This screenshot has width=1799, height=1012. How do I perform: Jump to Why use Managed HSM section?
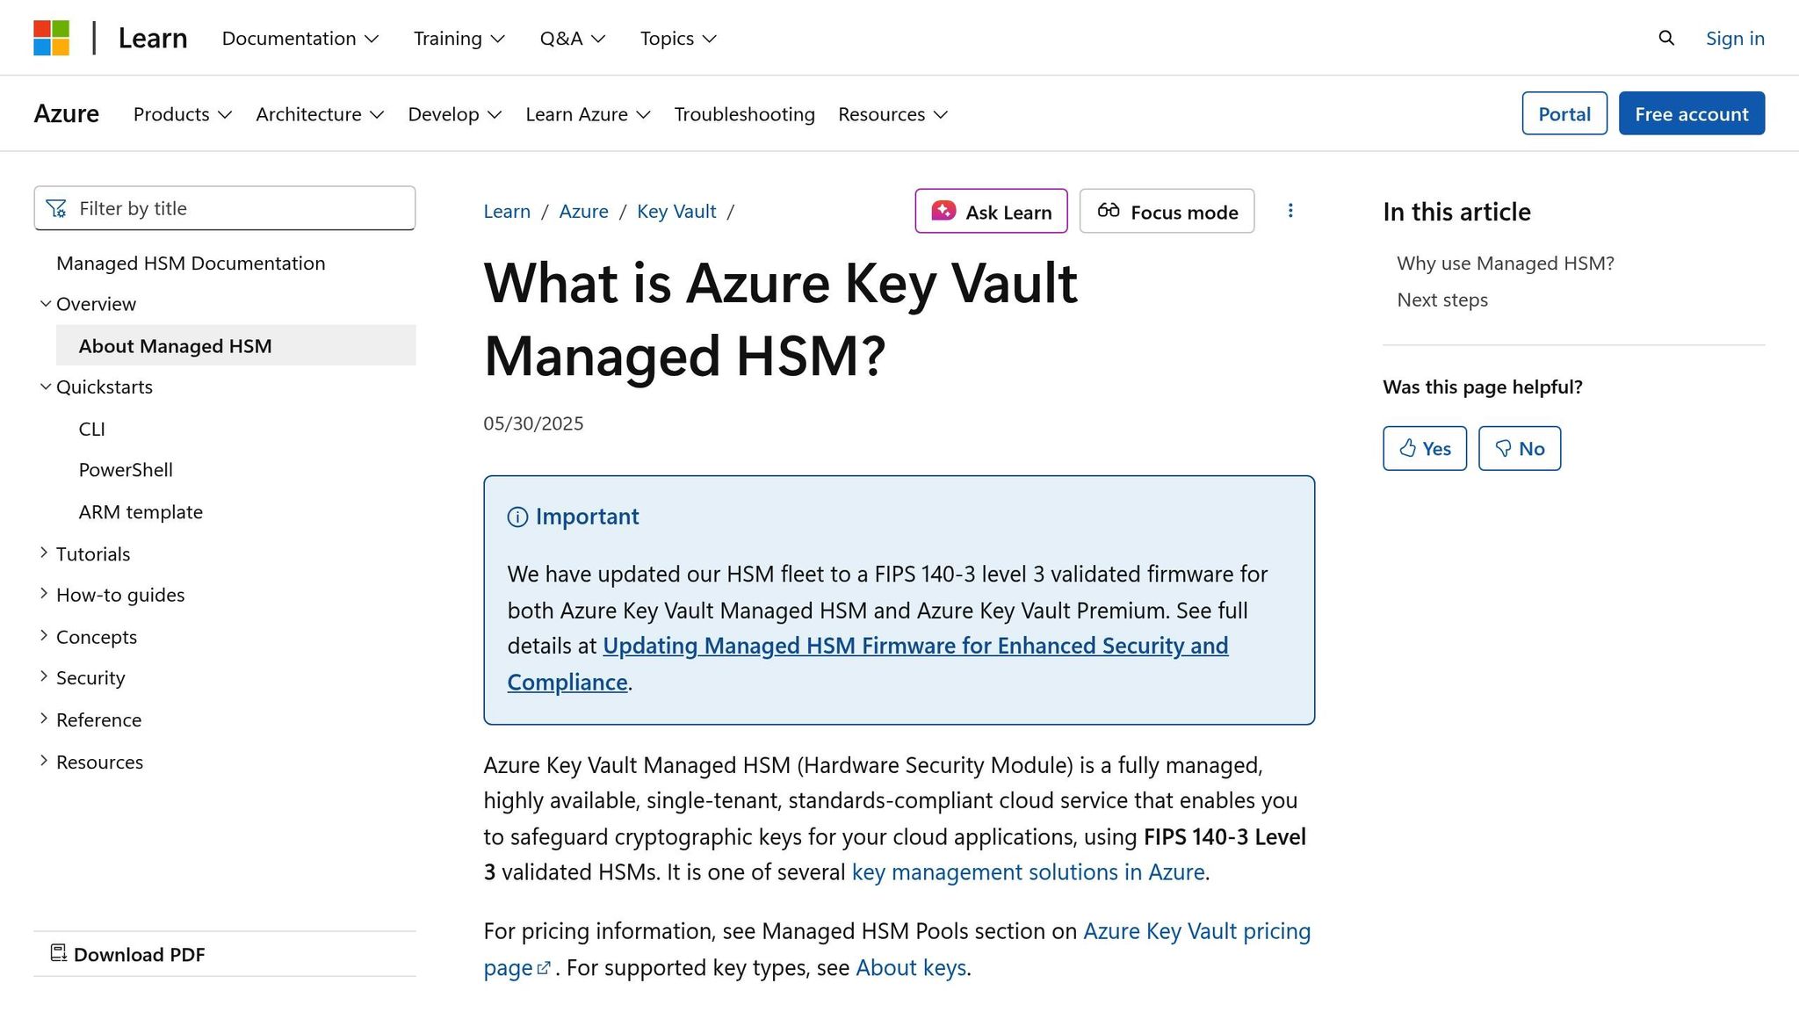[x=1505, y=264]
